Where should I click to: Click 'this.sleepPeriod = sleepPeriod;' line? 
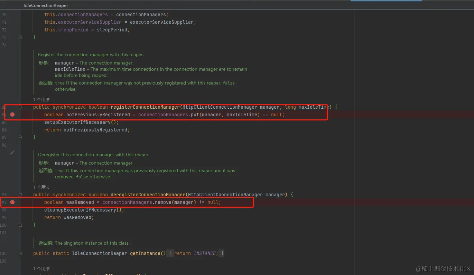87,30
